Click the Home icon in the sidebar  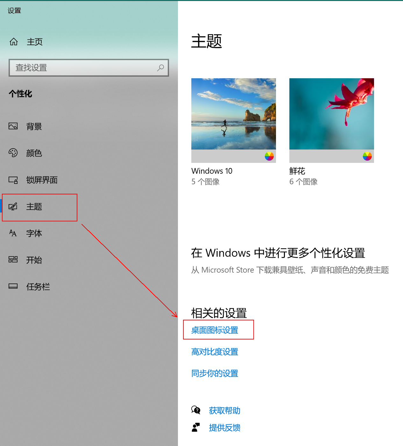click(14, 42)
